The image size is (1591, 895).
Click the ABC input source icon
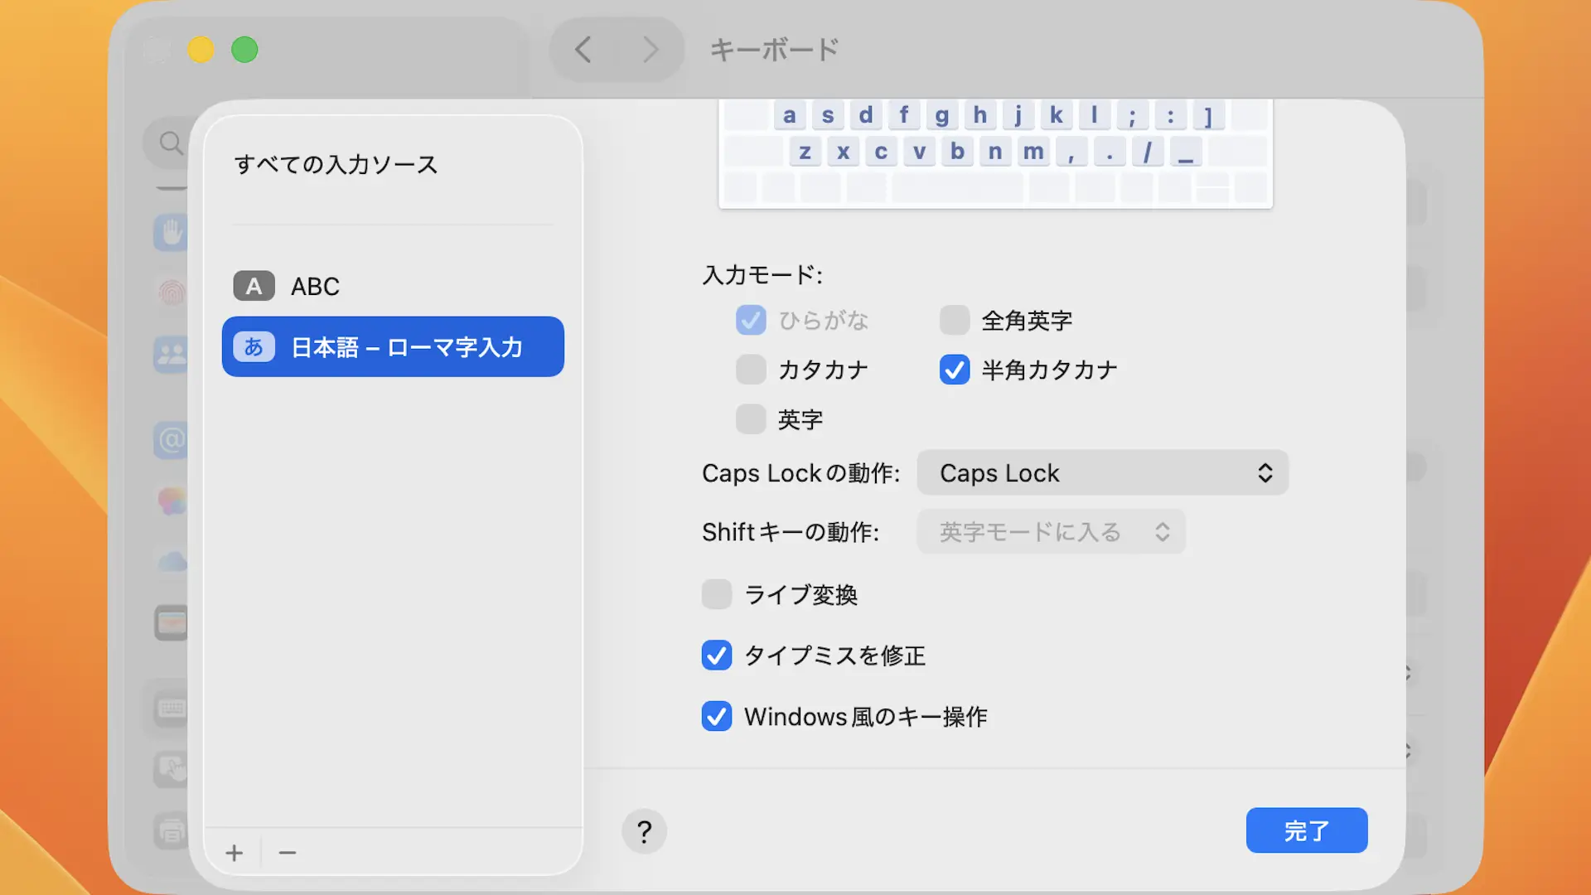pos(254,286)
